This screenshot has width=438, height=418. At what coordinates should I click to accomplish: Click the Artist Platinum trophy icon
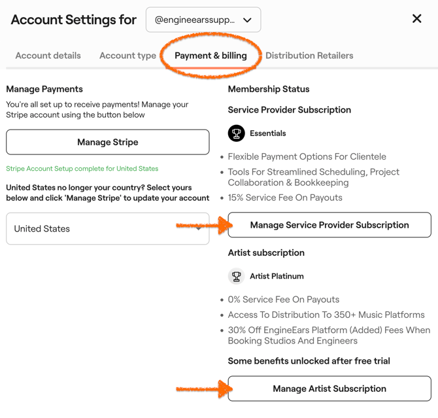(236, 277)
